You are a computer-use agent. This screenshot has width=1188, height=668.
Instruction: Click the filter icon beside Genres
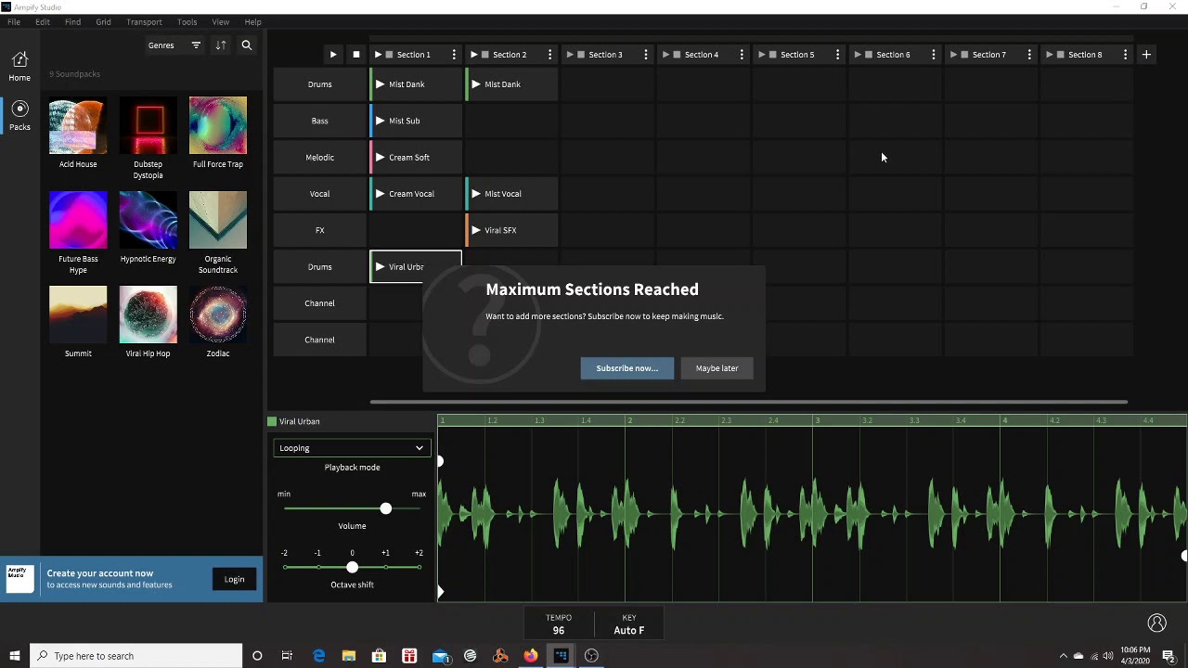(x=196, y=45)
